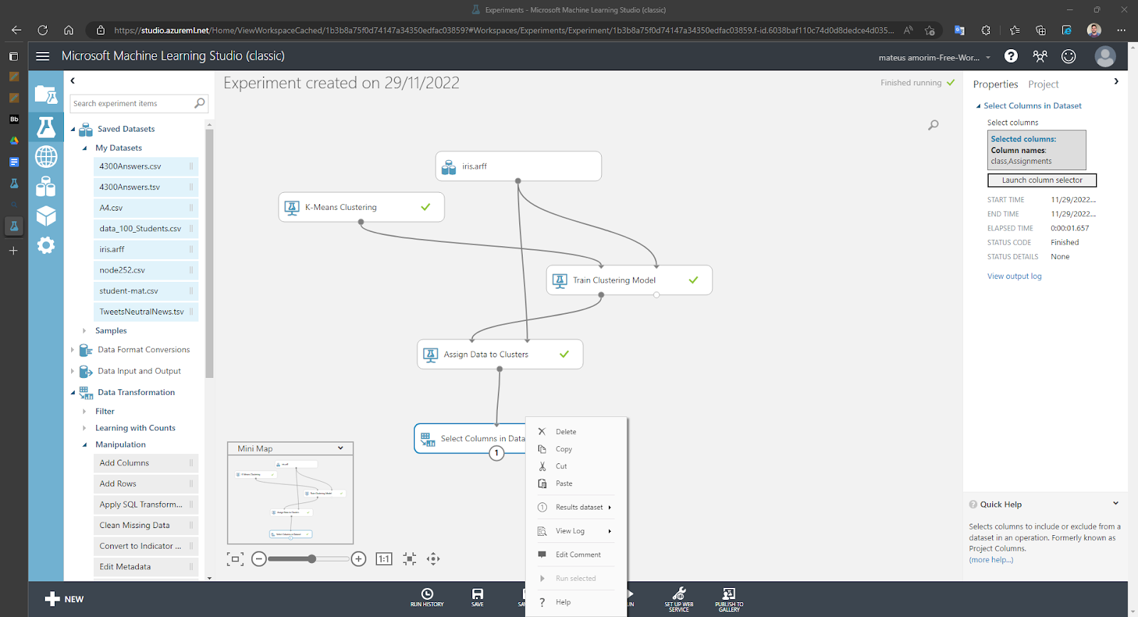Image resolution: width=1138 pixels, height=617 pixels.
Task: Click the center experiment icon in the zoom bar
Action: click(x=410, y=559)
